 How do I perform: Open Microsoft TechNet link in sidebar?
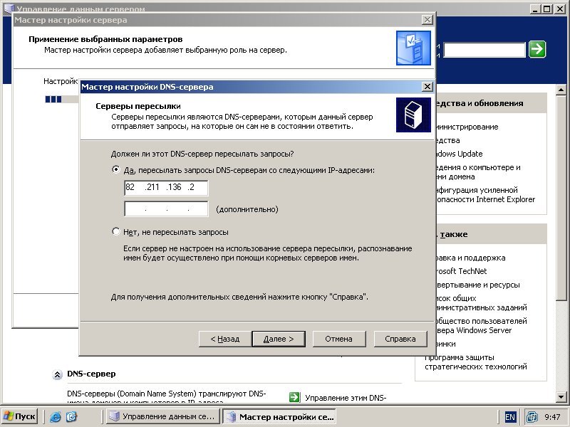[461, 271]
